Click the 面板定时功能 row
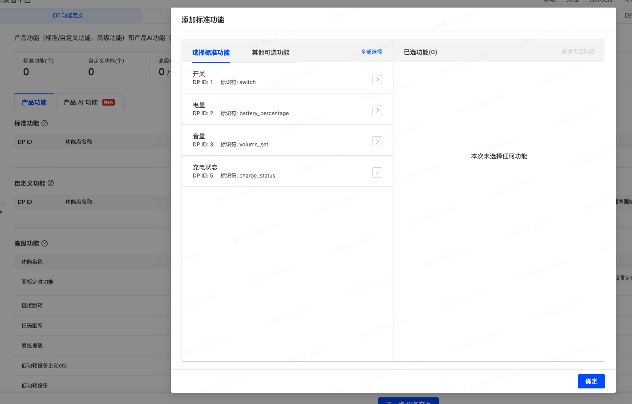 [x=37, y=282]
